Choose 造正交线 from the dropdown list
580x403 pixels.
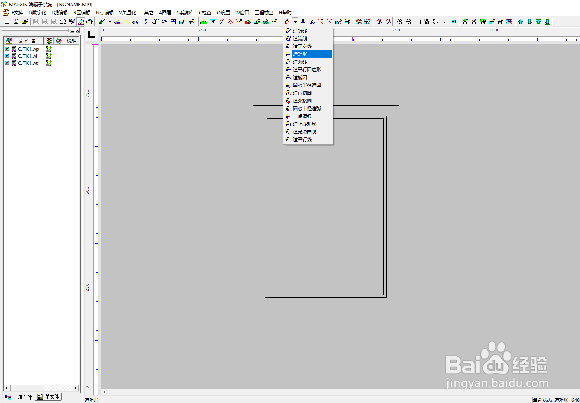(308, 46)
